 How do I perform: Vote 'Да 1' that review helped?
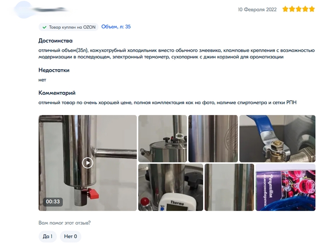tap(47, 236)
